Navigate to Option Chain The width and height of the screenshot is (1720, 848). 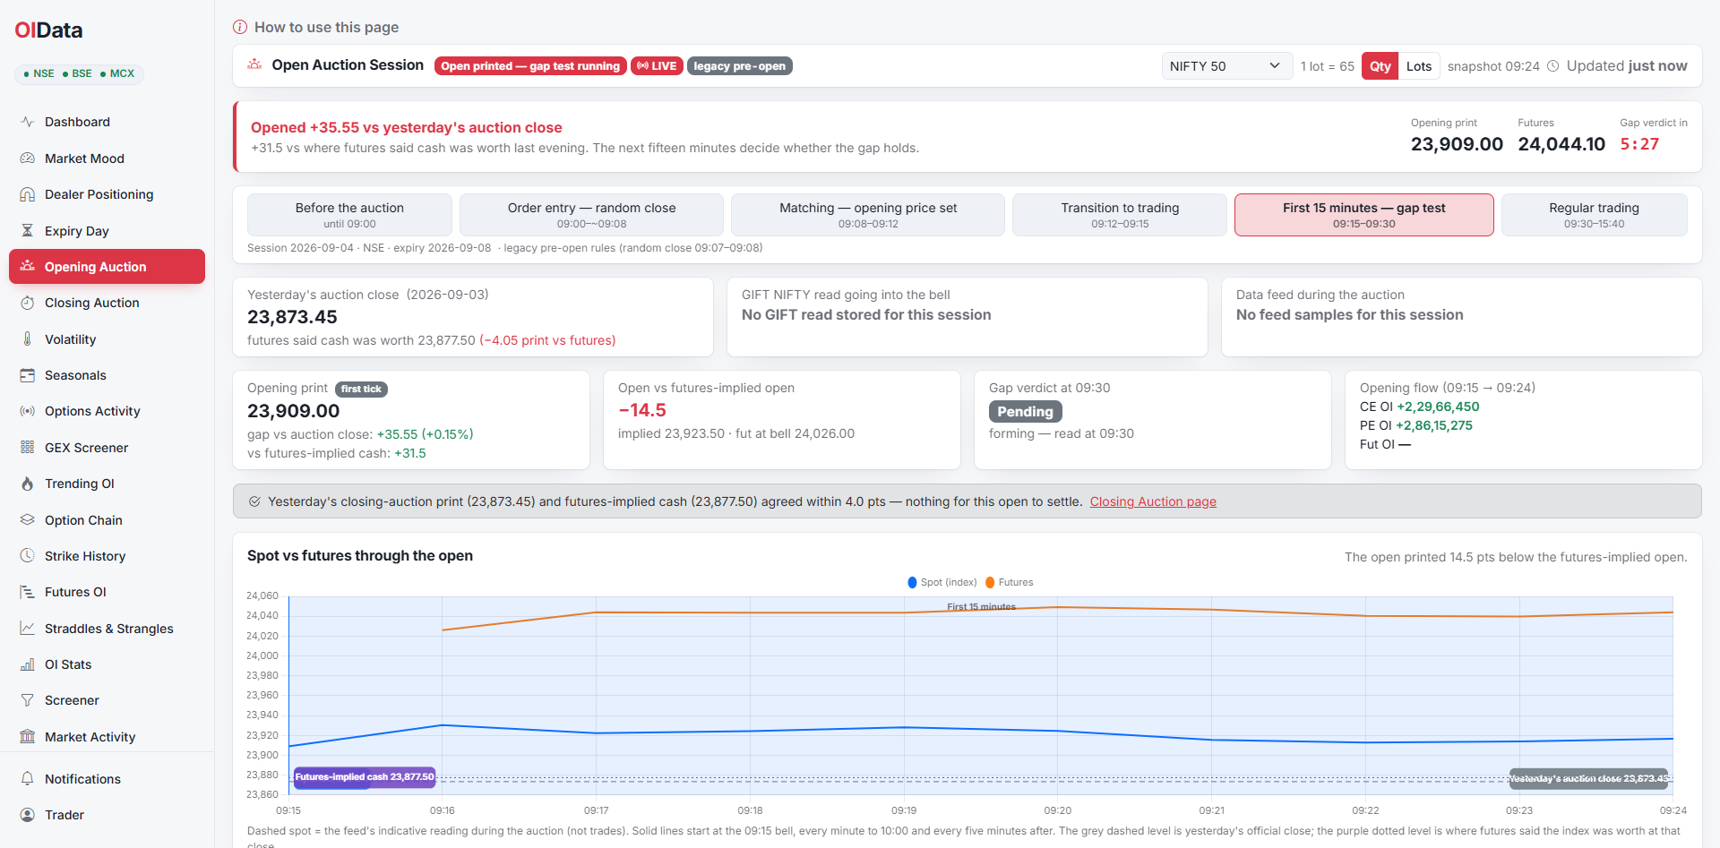point(107,520)
